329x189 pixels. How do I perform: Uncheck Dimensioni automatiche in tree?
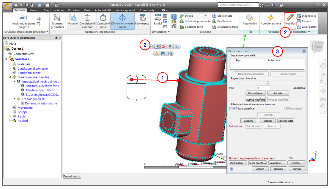coord(22,103)
